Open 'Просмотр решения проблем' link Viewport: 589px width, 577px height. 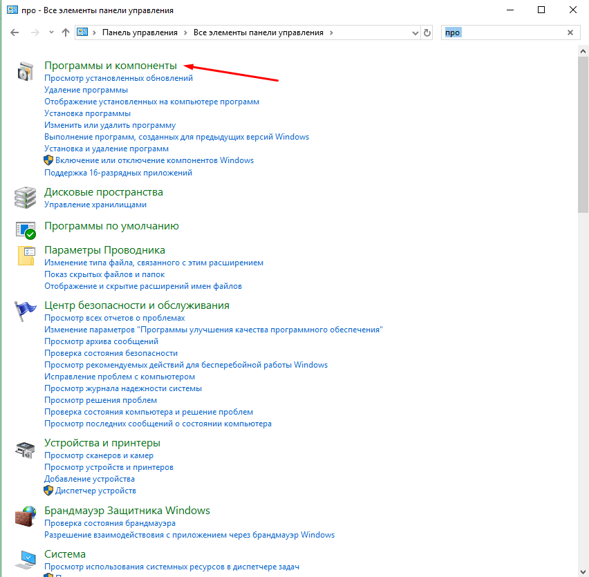pyautogui.click(x=101, y=400)
